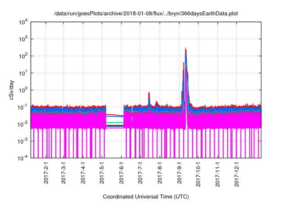Click the 10^2 y-axis tick label
The height and width of the screenshot is (201, 288).
click(23, 56)
